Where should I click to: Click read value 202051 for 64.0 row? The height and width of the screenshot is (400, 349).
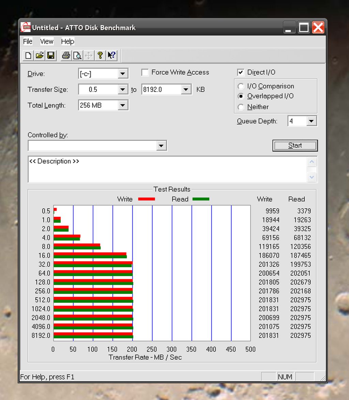point(301,273)
